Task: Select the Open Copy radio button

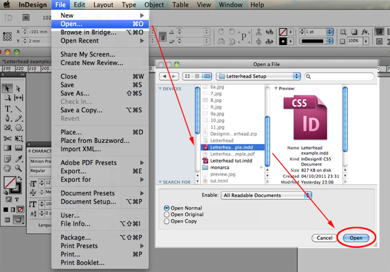Action: (166, 221)
